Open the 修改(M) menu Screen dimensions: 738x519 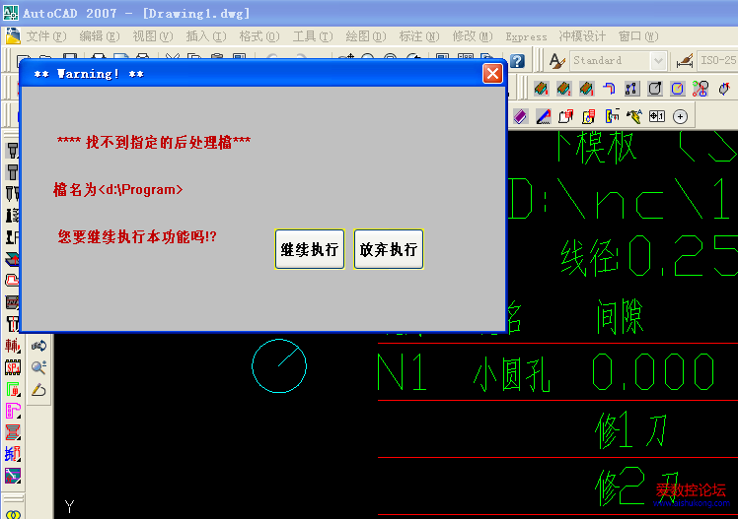coord(473,36)
